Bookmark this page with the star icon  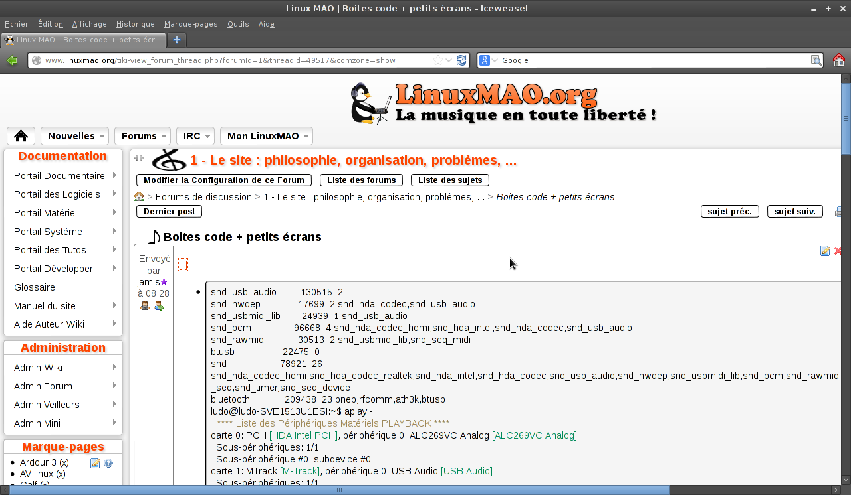438,60
